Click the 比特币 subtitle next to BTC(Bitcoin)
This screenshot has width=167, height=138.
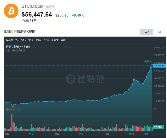pyautogui.click(x=50, y=7)
